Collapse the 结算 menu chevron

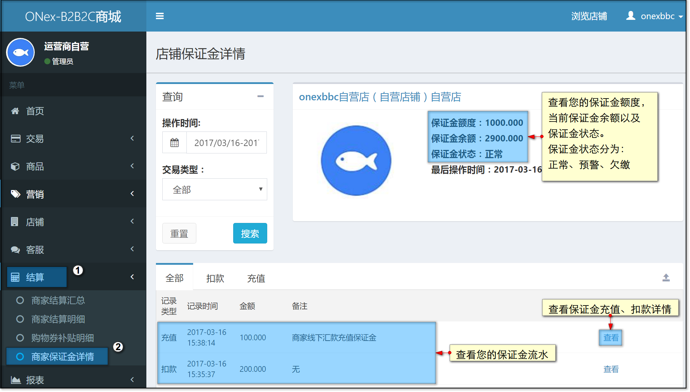coord(132,277)
